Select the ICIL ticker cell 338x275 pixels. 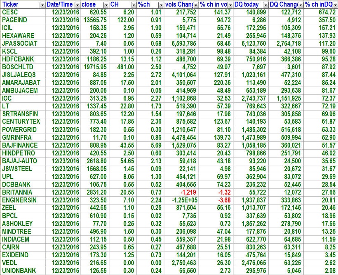23,28
